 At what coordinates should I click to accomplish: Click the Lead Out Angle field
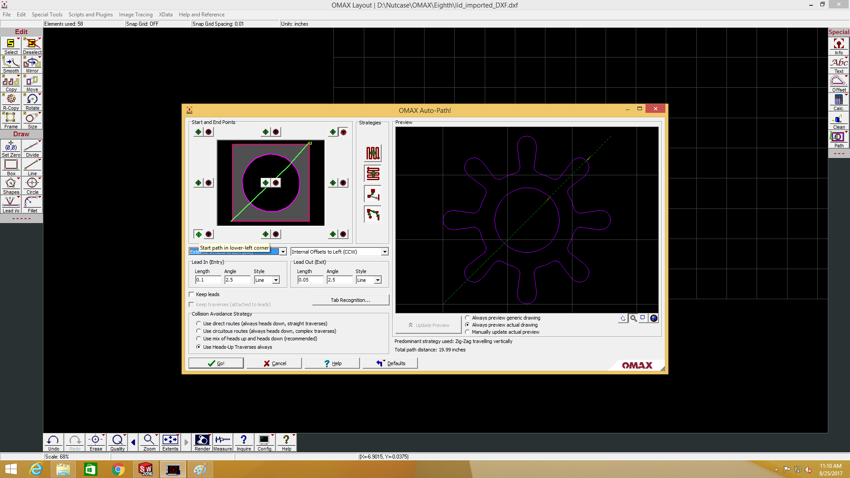pos(340,280)
